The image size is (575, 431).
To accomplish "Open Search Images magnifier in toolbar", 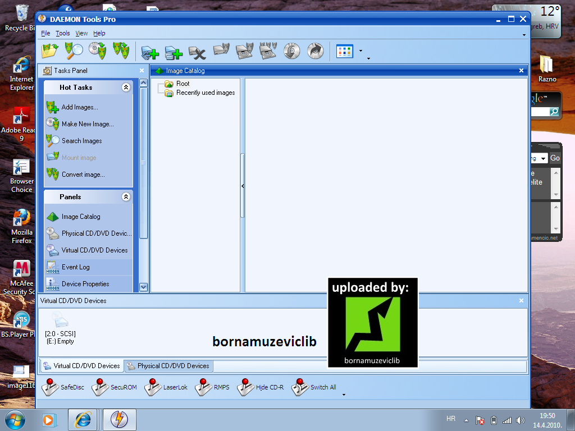I will (74, 51).
